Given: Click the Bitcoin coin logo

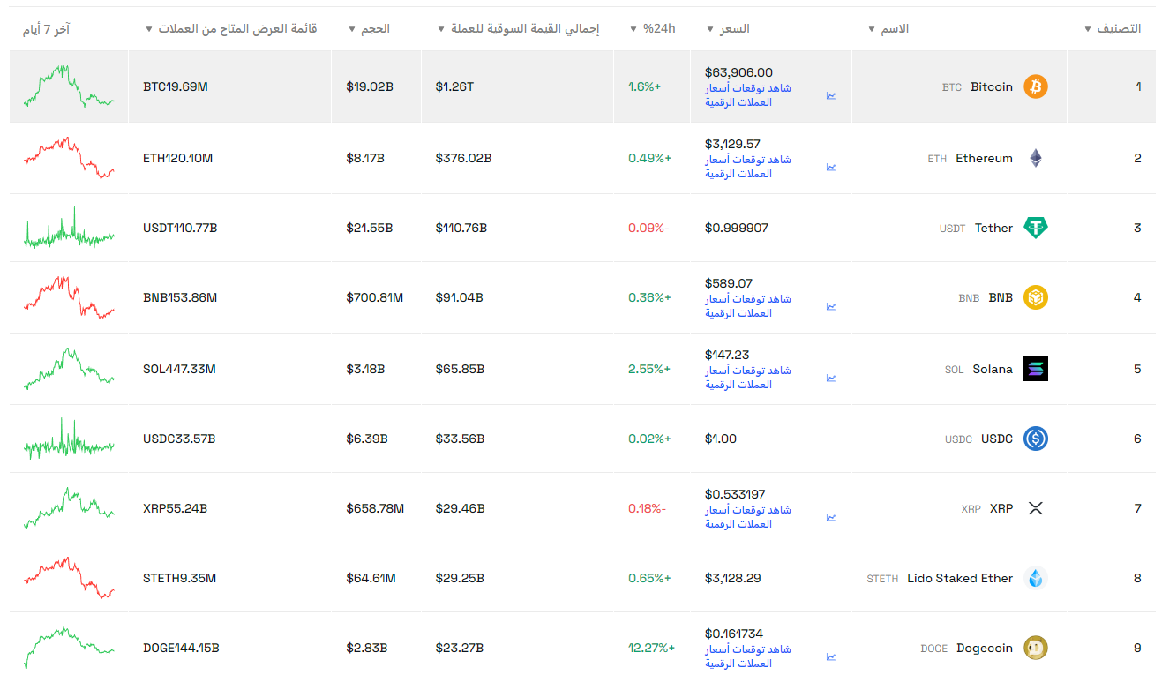Looking at the screenshot, I should pos(1036,86).
